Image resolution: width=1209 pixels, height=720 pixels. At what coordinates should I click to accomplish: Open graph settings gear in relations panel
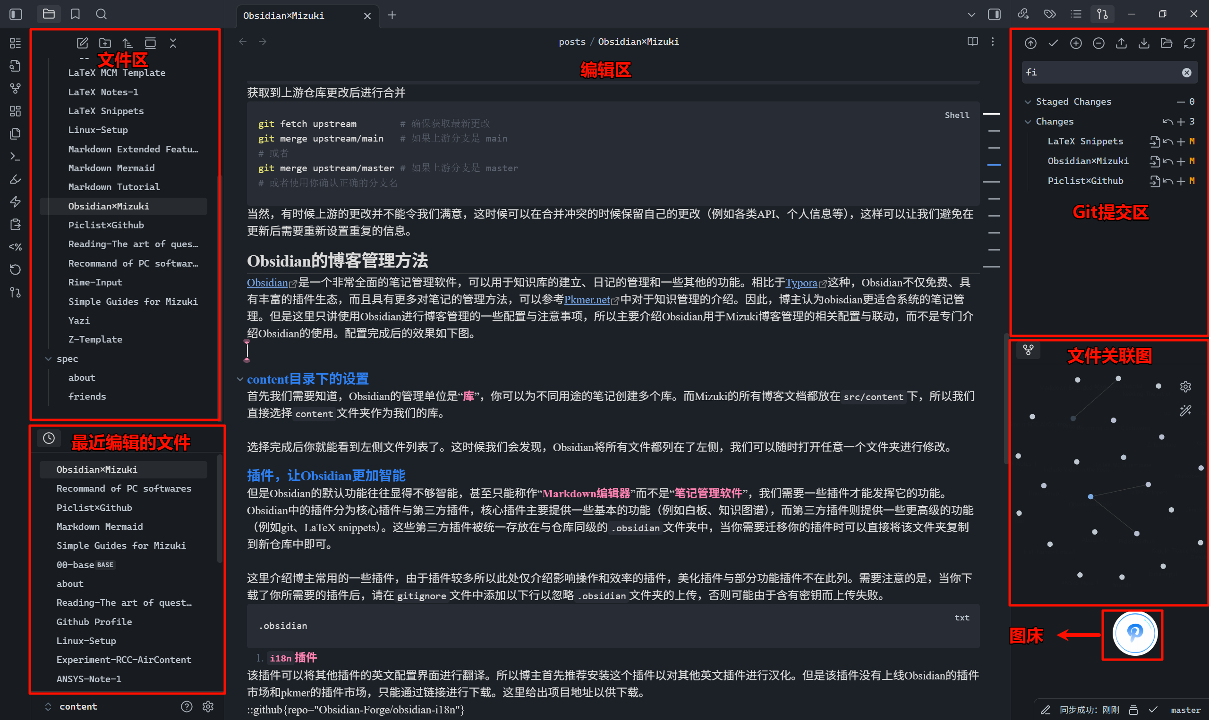click(x=1186, y=386)
